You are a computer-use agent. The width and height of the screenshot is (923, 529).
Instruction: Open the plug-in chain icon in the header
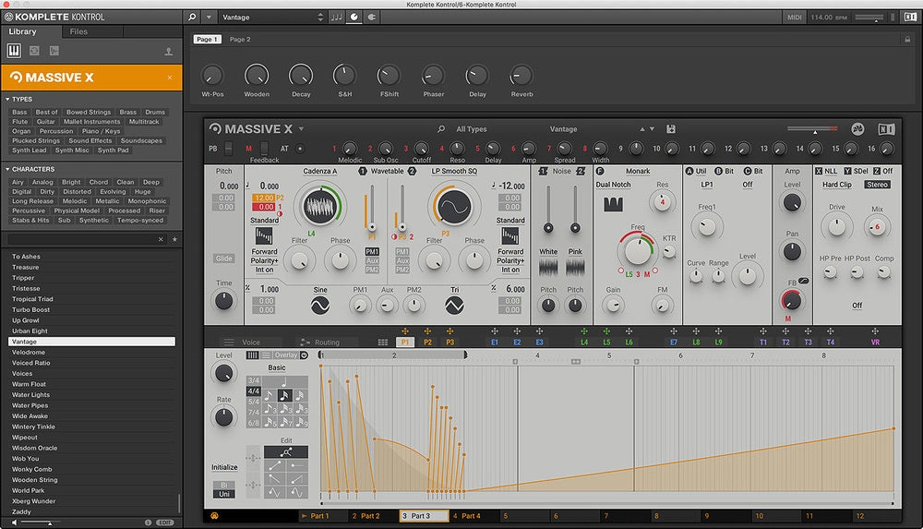tap(372, 18)
